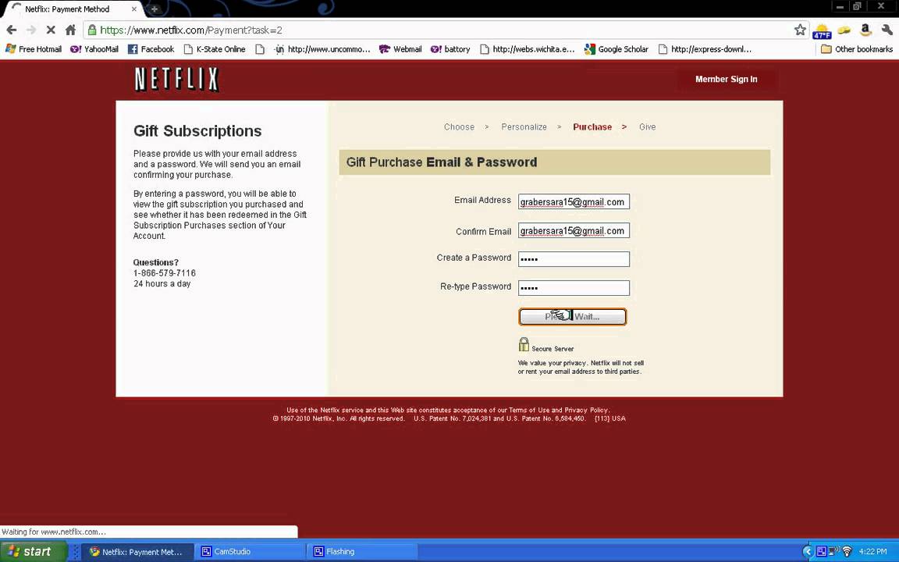
Task: Open Privacy Policy link in footer
Action: coord(586,410)
